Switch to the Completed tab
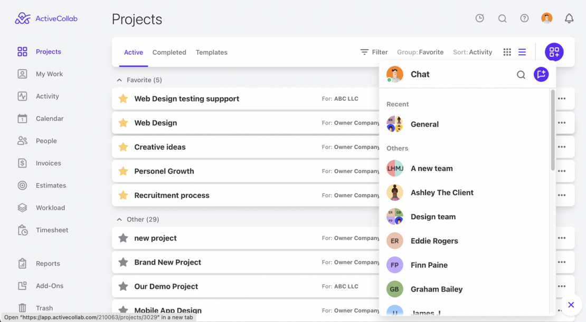586x322 pixels. (x=169, y=52)
